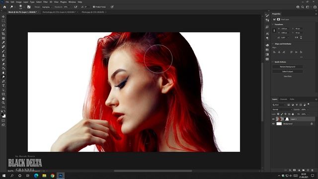
Task: Open the brush settings panel icon
Action: (x=29, y=7)
